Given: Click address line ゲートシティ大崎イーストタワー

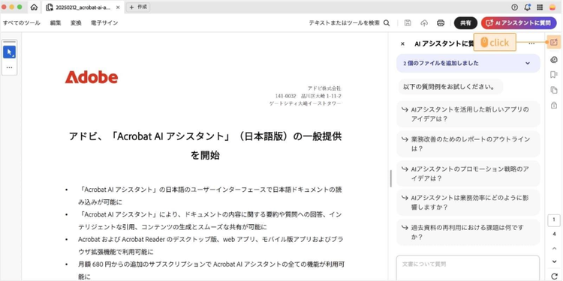Looking at the screenshot, I should click(306, 103).
